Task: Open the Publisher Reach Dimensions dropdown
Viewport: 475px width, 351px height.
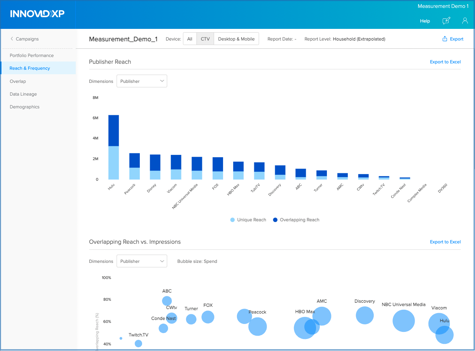Action: [x=142, y=81]
